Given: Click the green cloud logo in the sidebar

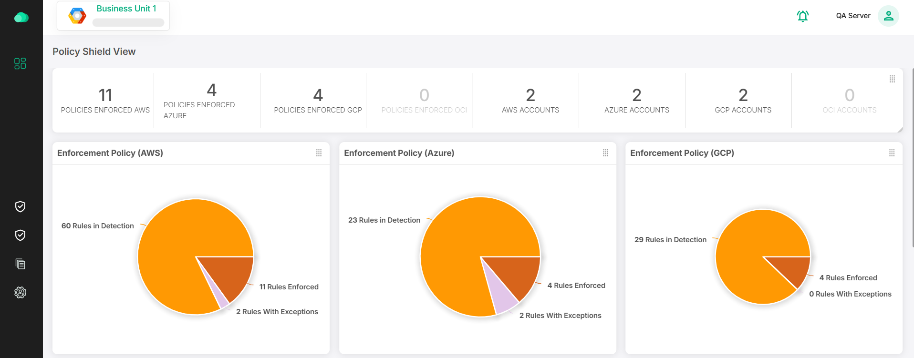Looking at the screenshot, I should coord(21,18).
